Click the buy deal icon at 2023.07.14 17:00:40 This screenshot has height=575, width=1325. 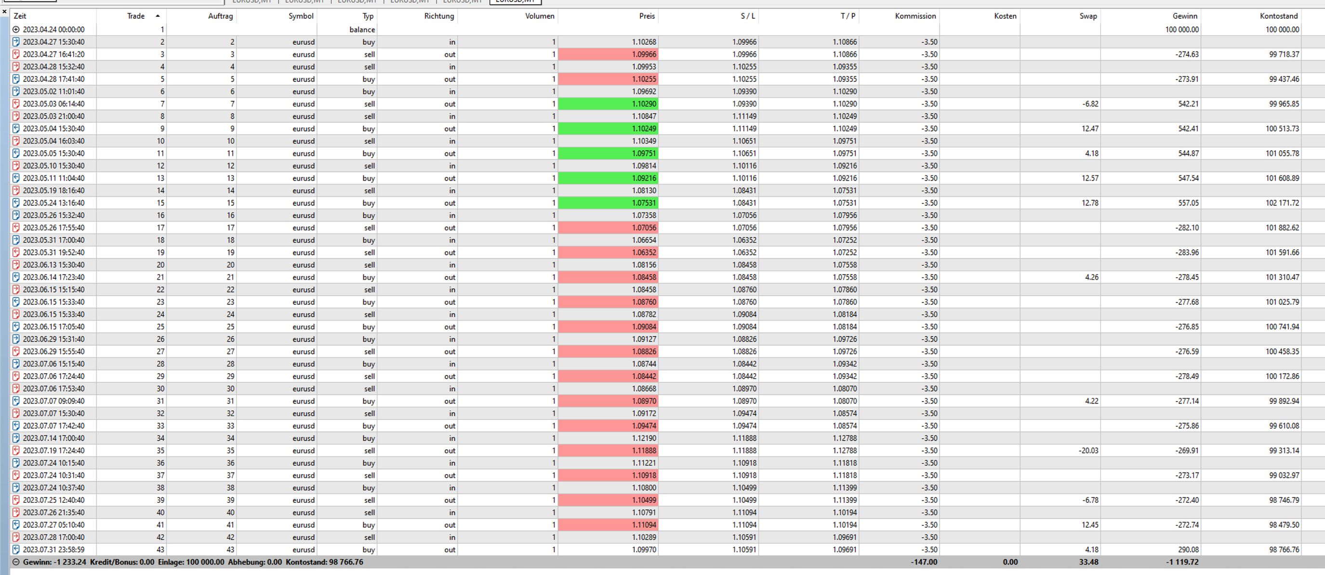[16, 438]
